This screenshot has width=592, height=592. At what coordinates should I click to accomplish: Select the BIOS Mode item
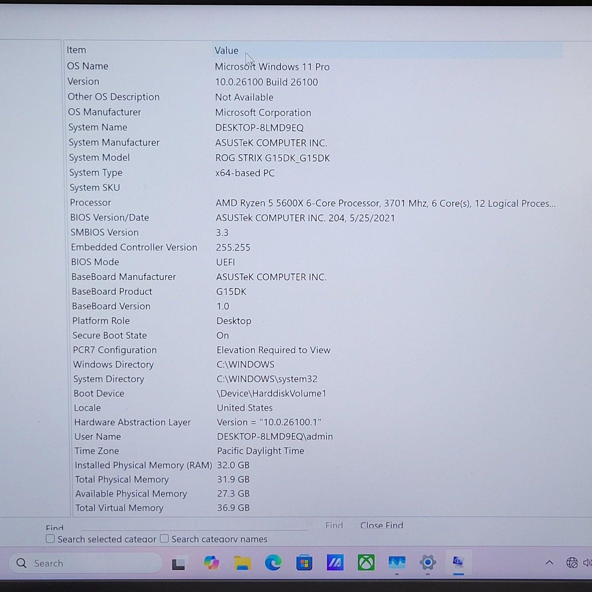[x=95, y=262]
